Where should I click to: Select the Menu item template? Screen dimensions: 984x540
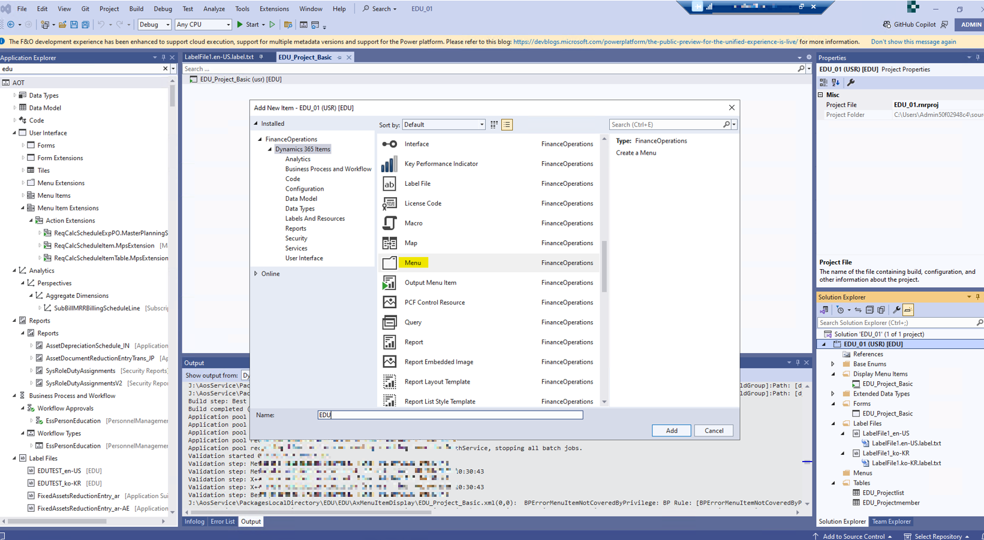489,263
